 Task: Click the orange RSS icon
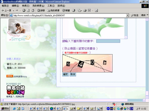(10, 76)
